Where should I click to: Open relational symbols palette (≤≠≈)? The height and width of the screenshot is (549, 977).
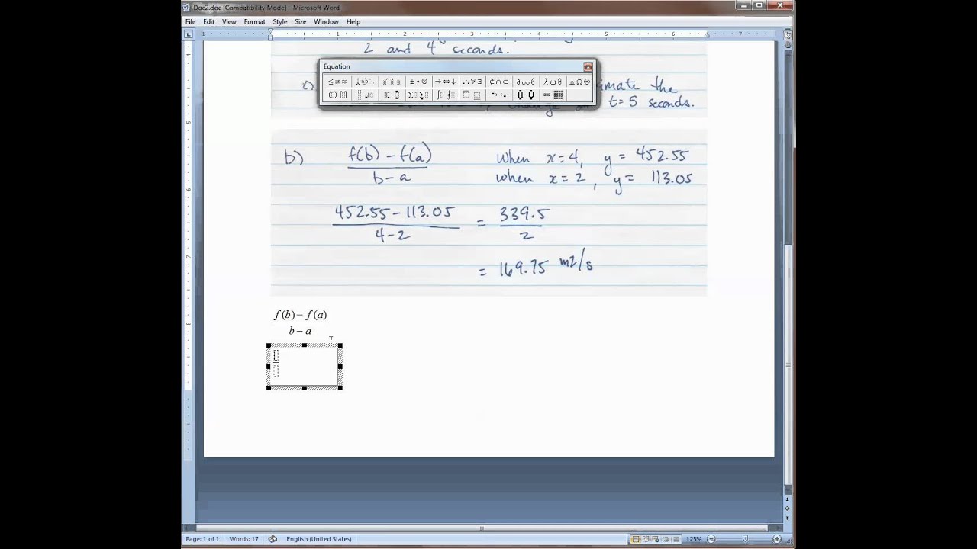point(337,82)
